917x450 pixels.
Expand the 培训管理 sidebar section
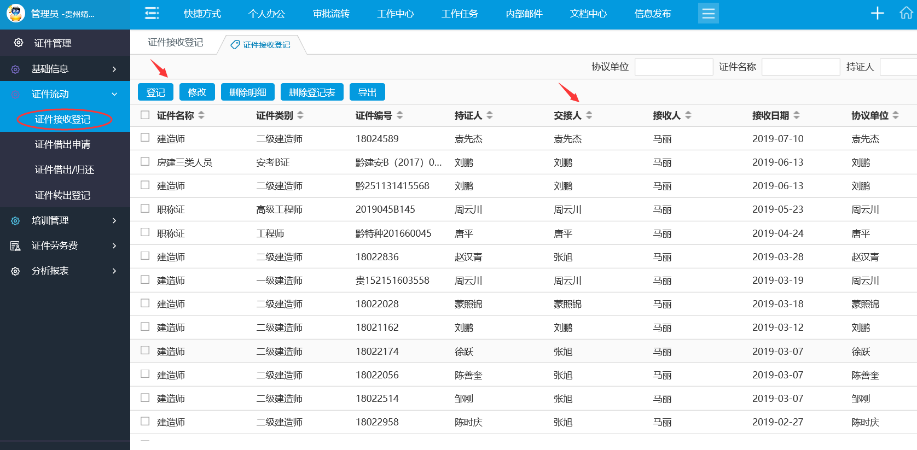pos(65,220)
